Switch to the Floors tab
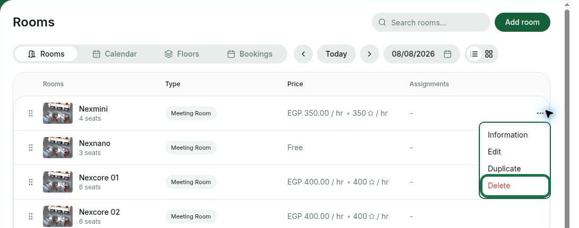 pyautogui.click(x=182, y=54)
